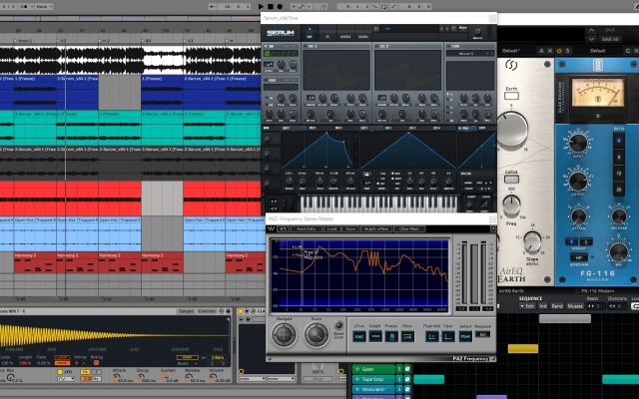Click the PAZ peak Clear button

point(448,336)
